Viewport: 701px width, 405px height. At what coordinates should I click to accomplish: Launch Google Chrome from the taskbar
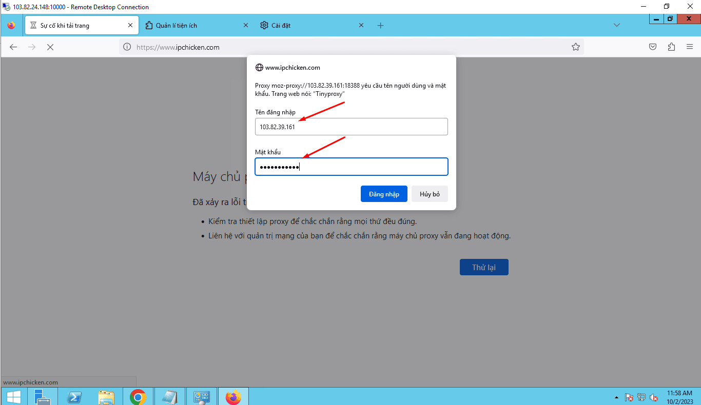point(138,397)
